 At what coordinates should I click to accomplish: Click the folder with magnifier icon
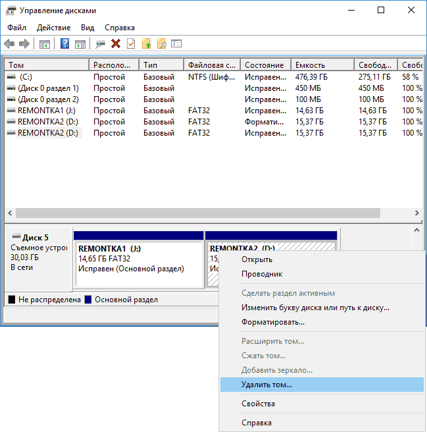coord(162,44)
